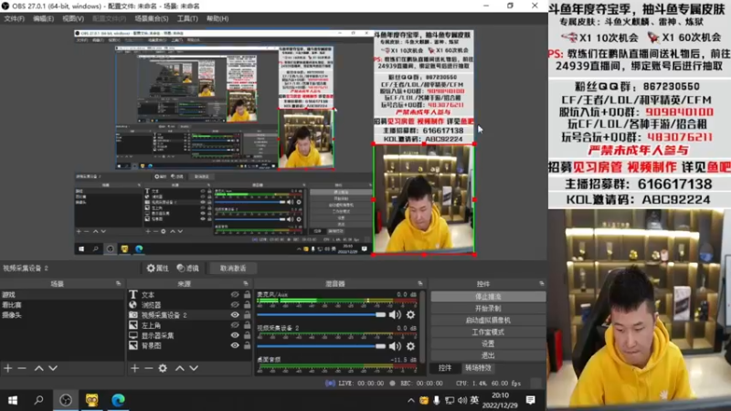Image resolution: width=731 pixels, height=411 pixels.
Task: Open the 文件(F) menu
Action: [14, 18]
